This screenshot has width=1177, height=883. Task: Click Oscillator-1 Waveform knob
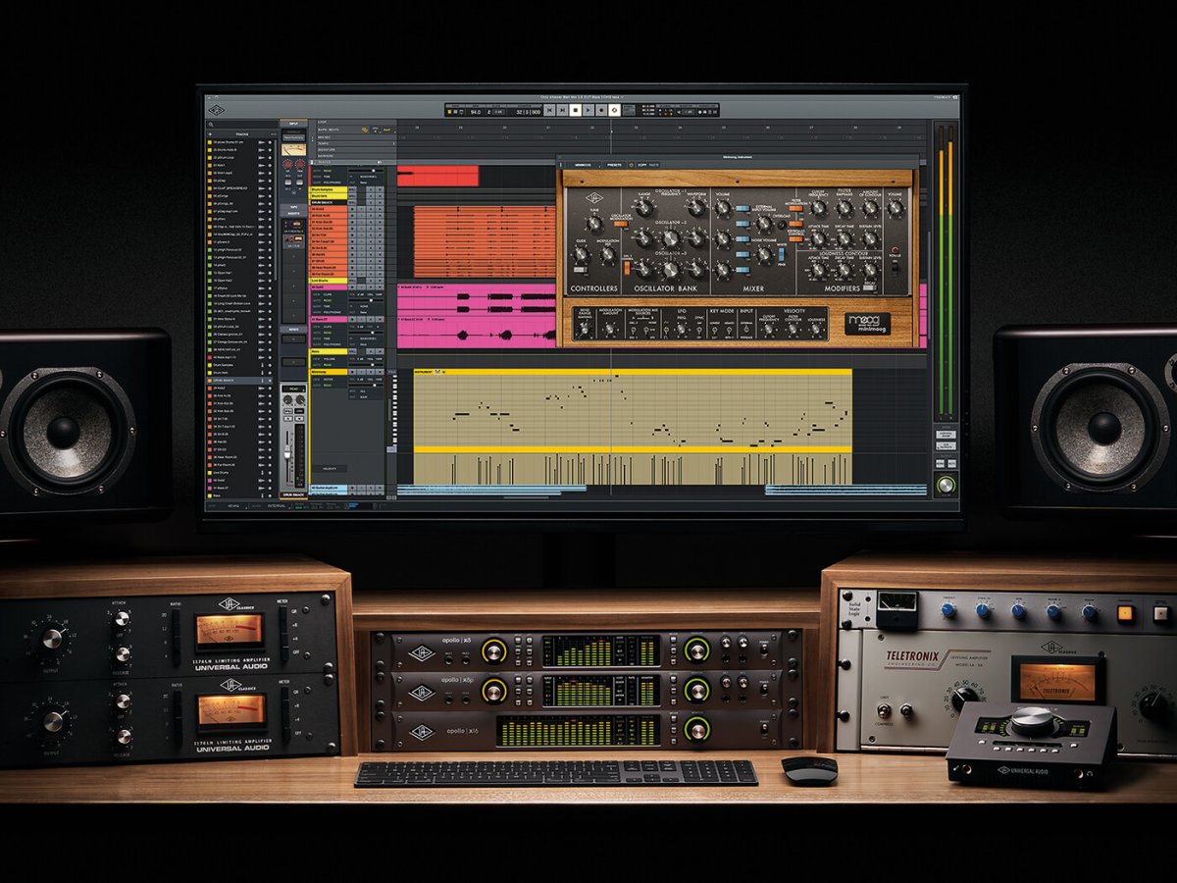(x=695, y=207)
